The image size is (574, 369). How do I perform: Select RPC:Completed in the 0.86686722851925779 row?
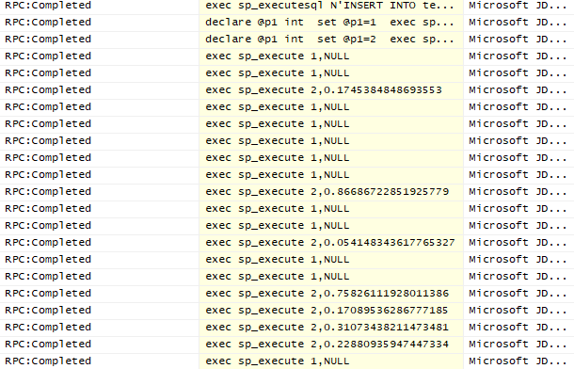48,192
